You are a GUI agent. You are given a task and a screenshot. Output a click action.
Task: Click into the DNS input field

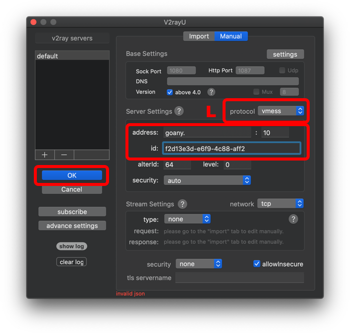point(233,81)
